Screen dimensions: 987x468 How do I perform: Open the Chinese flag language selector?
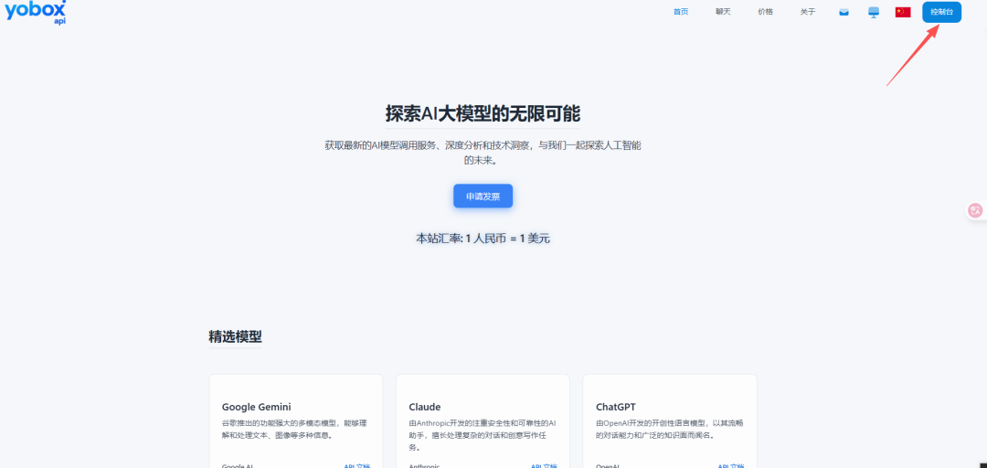[x=903, y=12]
